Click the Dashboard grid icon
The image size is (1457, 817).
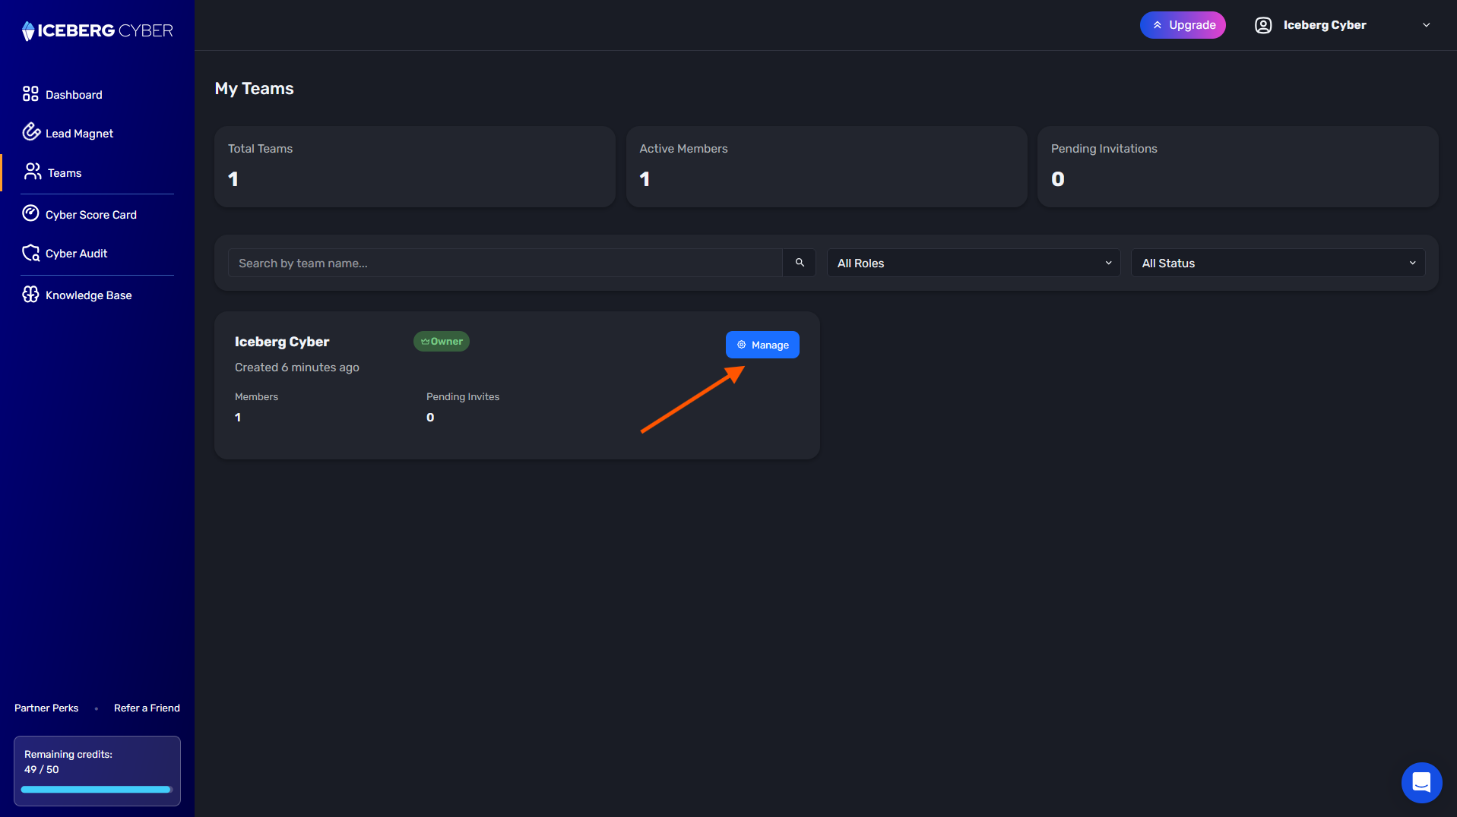[x=30, y=93]
